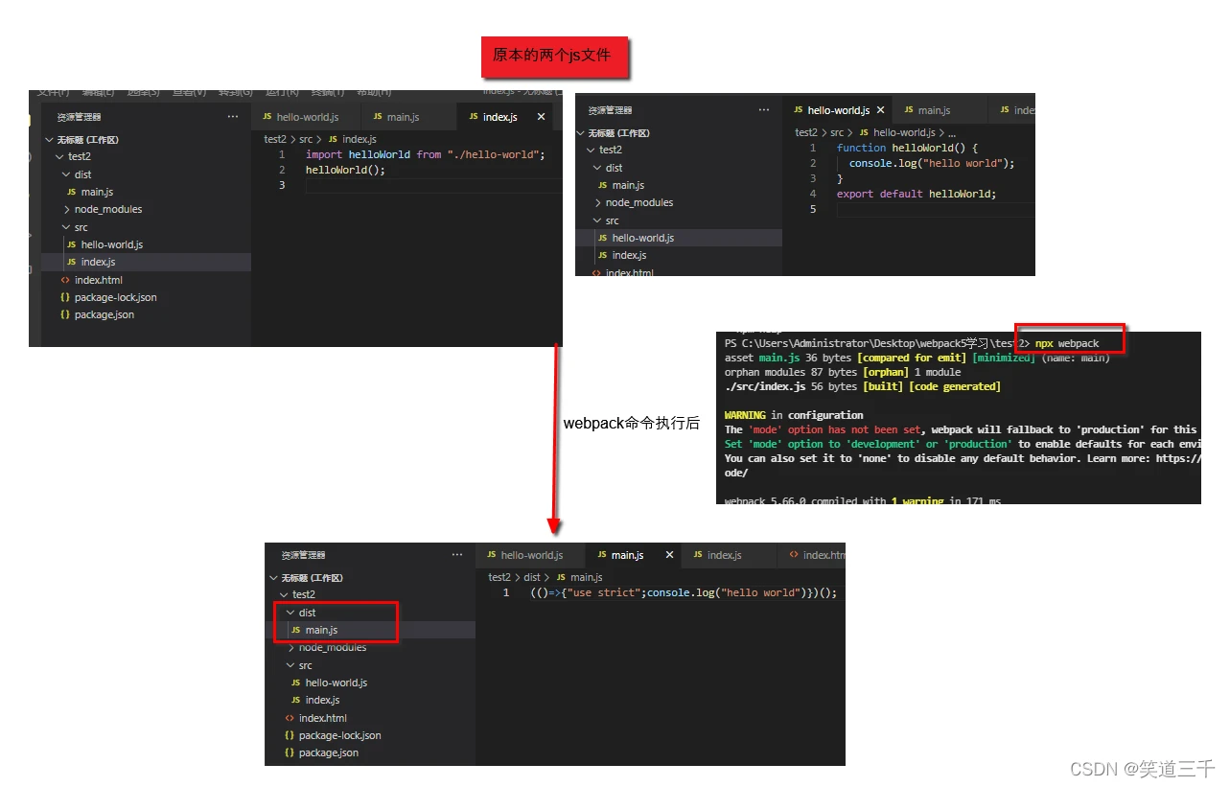Click the import helloWorld line in index.js editor

[x=425, y=154]
